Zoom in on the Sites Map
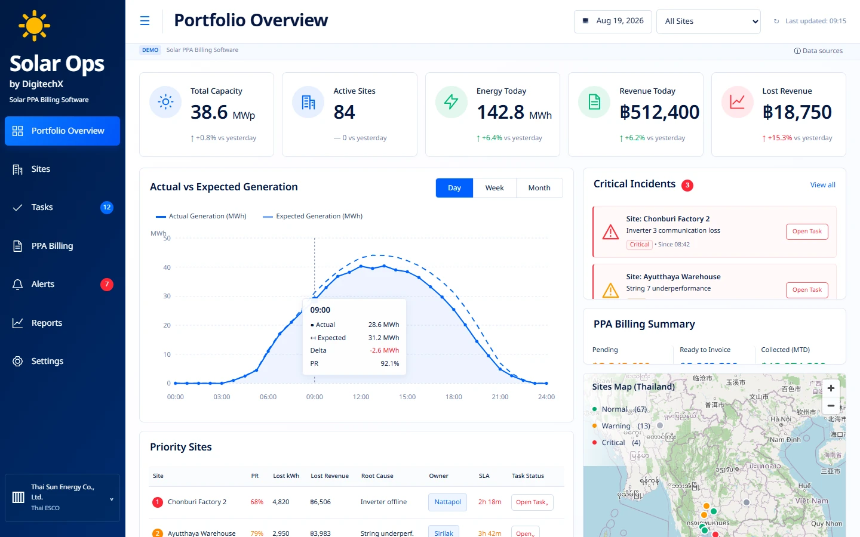 click(831, 388)
